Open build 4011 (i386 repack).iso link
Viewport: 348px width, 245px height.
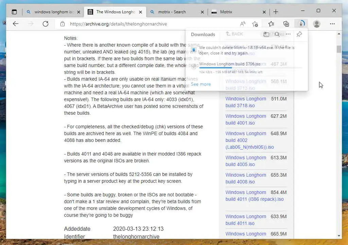254,196
